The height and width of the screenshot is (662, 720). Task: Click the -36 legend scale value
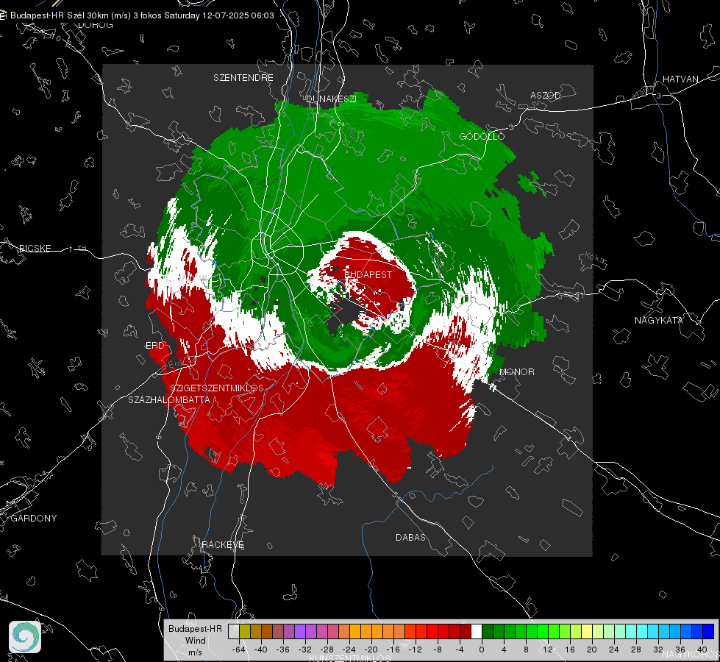283,649
